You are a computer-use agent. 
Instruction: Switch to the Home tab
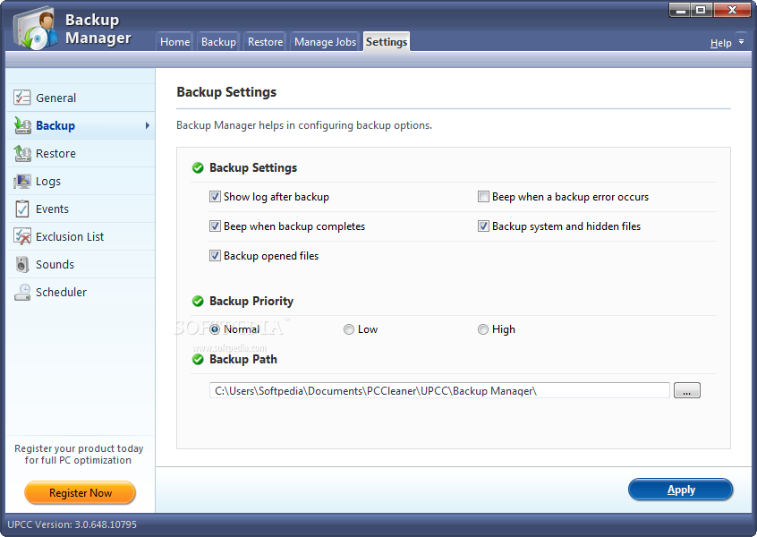[174, 42]
